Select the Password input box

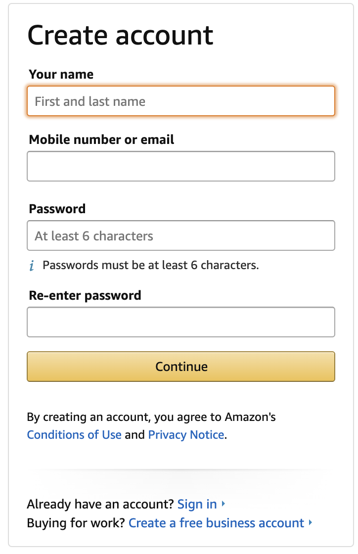tap(180, 235)
